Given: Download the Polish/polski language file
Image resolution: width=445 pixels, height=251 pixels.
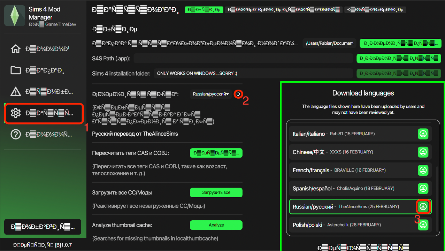Looking at the screenshot, I should (x=423, y=225).
